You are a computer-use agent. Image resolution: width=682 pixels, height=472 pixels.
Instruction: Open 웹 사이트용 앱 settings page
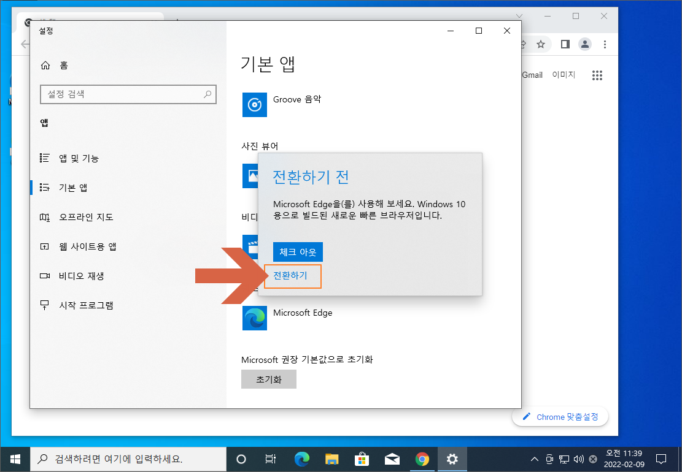point(87,246)
